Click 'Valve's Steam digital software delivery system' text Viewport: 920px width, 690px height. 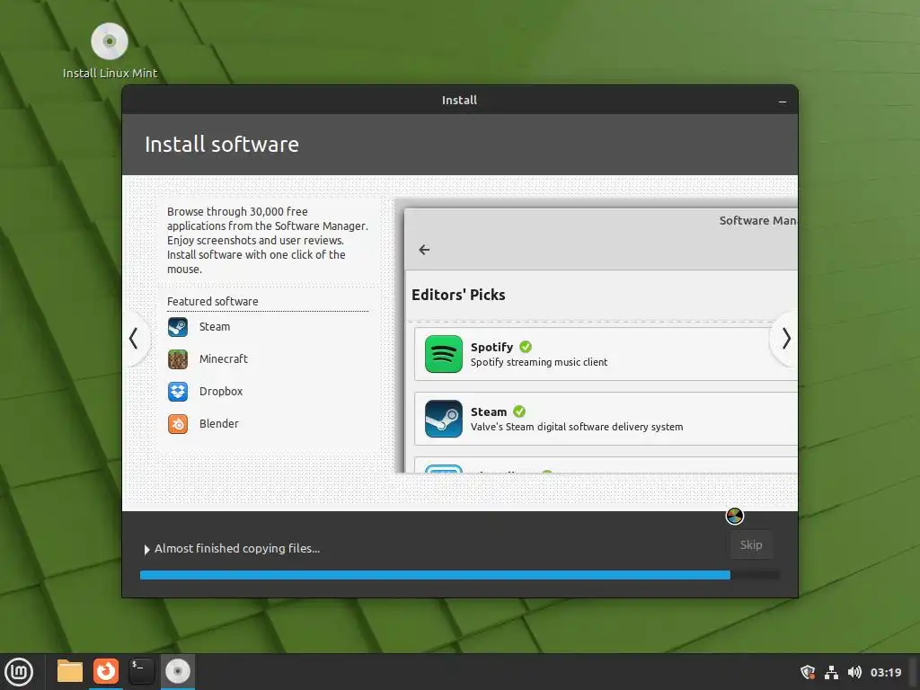tap(577, 427)
